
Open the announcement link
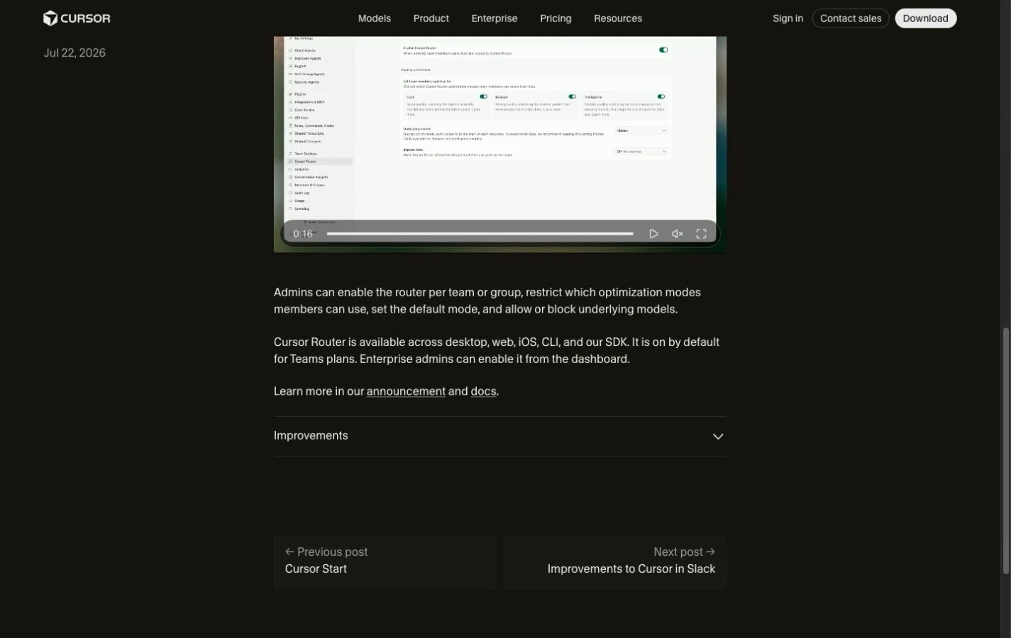pos(406,391)
